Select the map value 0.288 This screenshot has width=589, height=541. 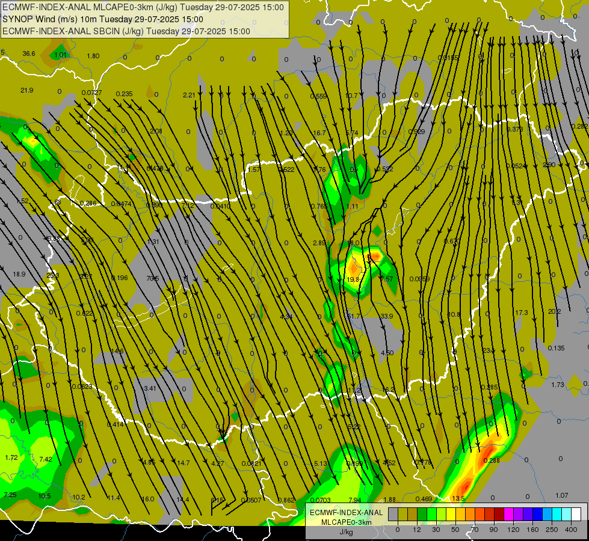coord(492,460)
